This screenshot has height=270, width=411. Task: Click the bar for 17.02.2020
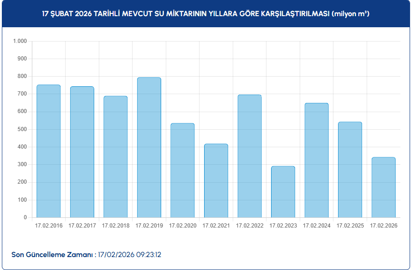point(182,170)
